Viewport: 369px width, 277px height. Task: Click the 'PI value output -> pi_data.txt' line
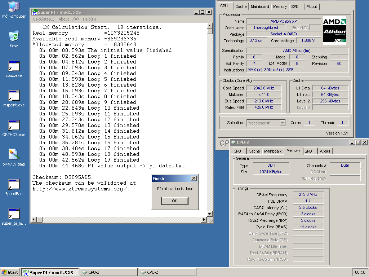click(112, 166)
